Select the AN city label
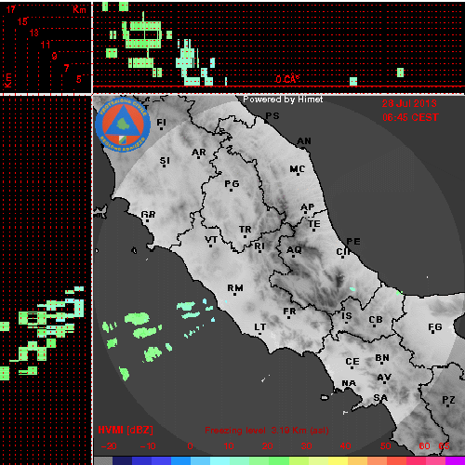 (x=304, y=141)
